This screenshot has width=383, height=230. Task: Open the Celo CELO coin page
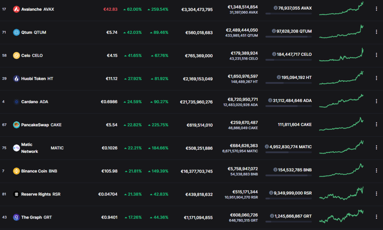click(32, 55)
